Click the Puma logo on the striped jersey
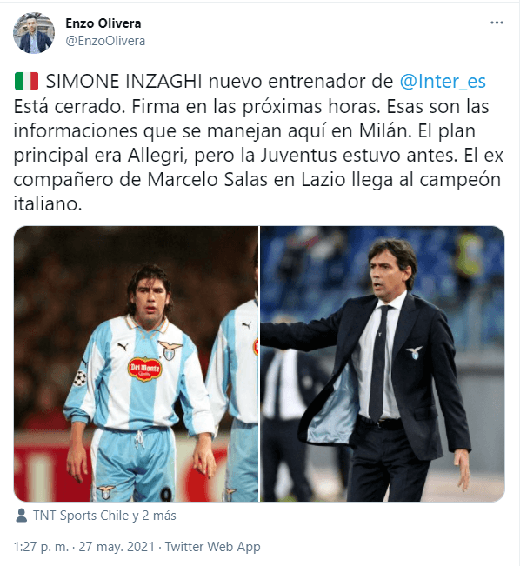The height and width of the screenshot is (566, 520). 123,347
